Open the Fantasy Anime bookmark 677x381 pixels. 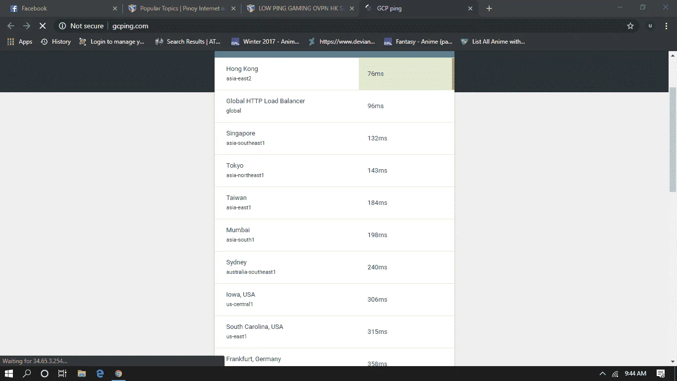[418, 42]
